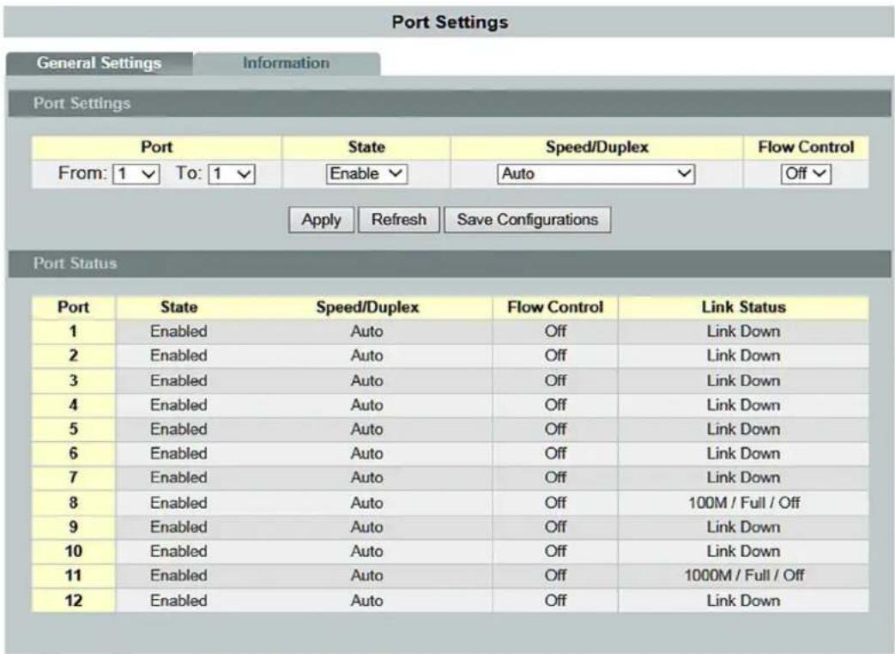Click Link Down status of port 10

point(744,551)
